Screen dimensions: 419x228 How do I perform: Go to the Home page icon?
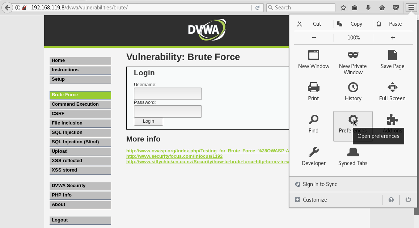(382, 8)
